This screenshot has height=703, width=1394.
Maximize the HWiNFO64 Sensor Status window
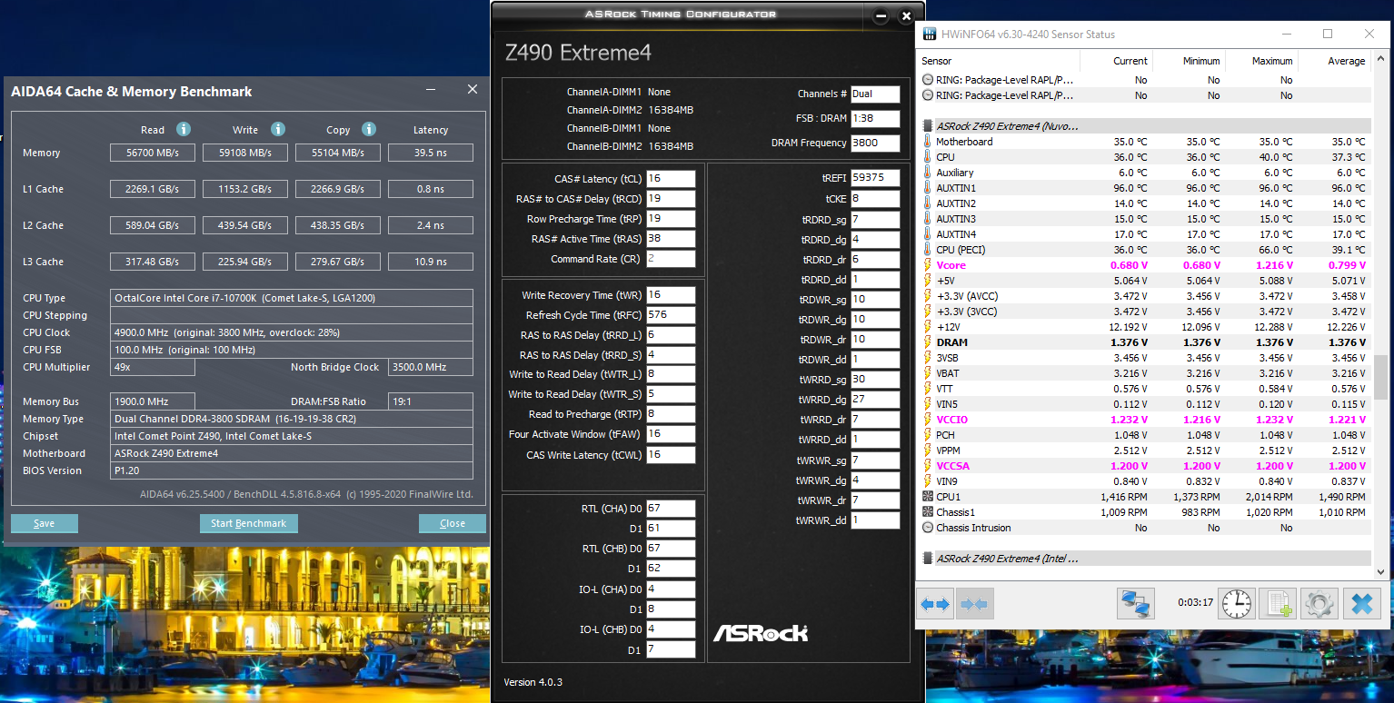click(1328, 35)
